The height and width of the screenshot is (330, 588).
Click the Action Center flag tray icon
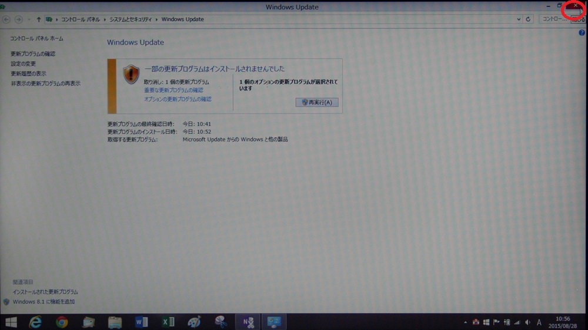(x=496, y=322)
